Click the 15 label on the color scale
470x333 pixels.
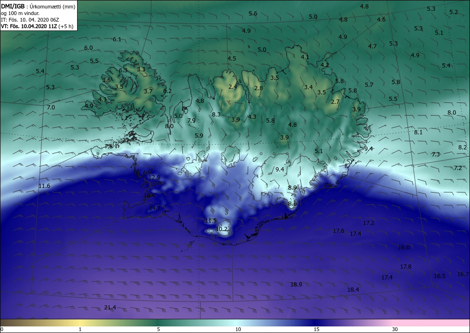click(x=316, y=329)
